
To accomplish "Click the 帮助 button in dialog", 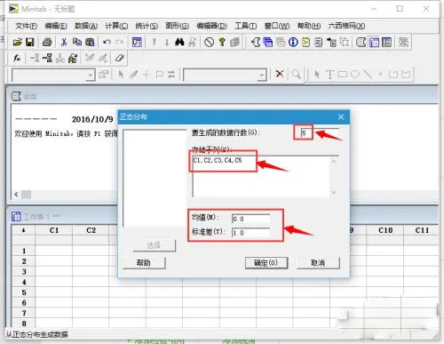I will [x=144, y=263].
